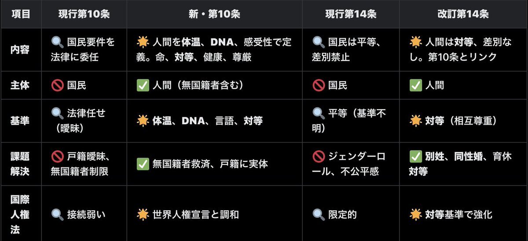Click green checkmark beside 人間（無国籍者含む）
The image size is (528, 241).
(x=143, y=85)
